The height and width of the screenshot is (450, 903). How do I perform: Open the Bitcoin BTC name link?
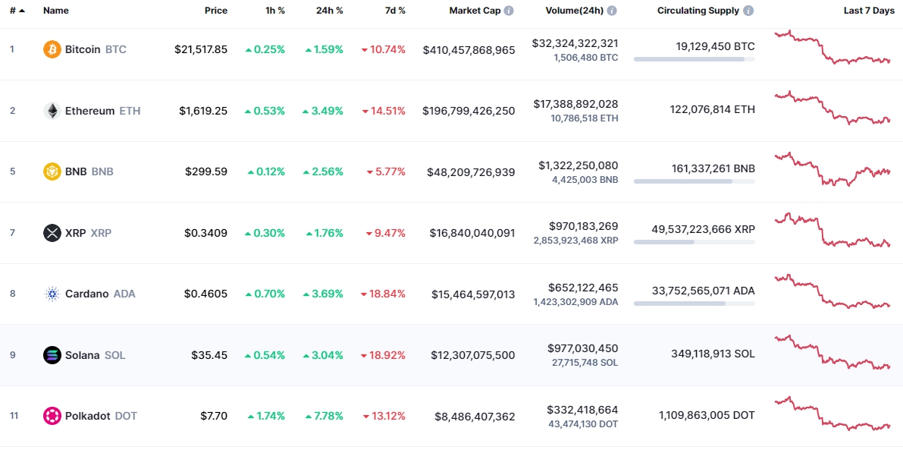tap(83, 49)
